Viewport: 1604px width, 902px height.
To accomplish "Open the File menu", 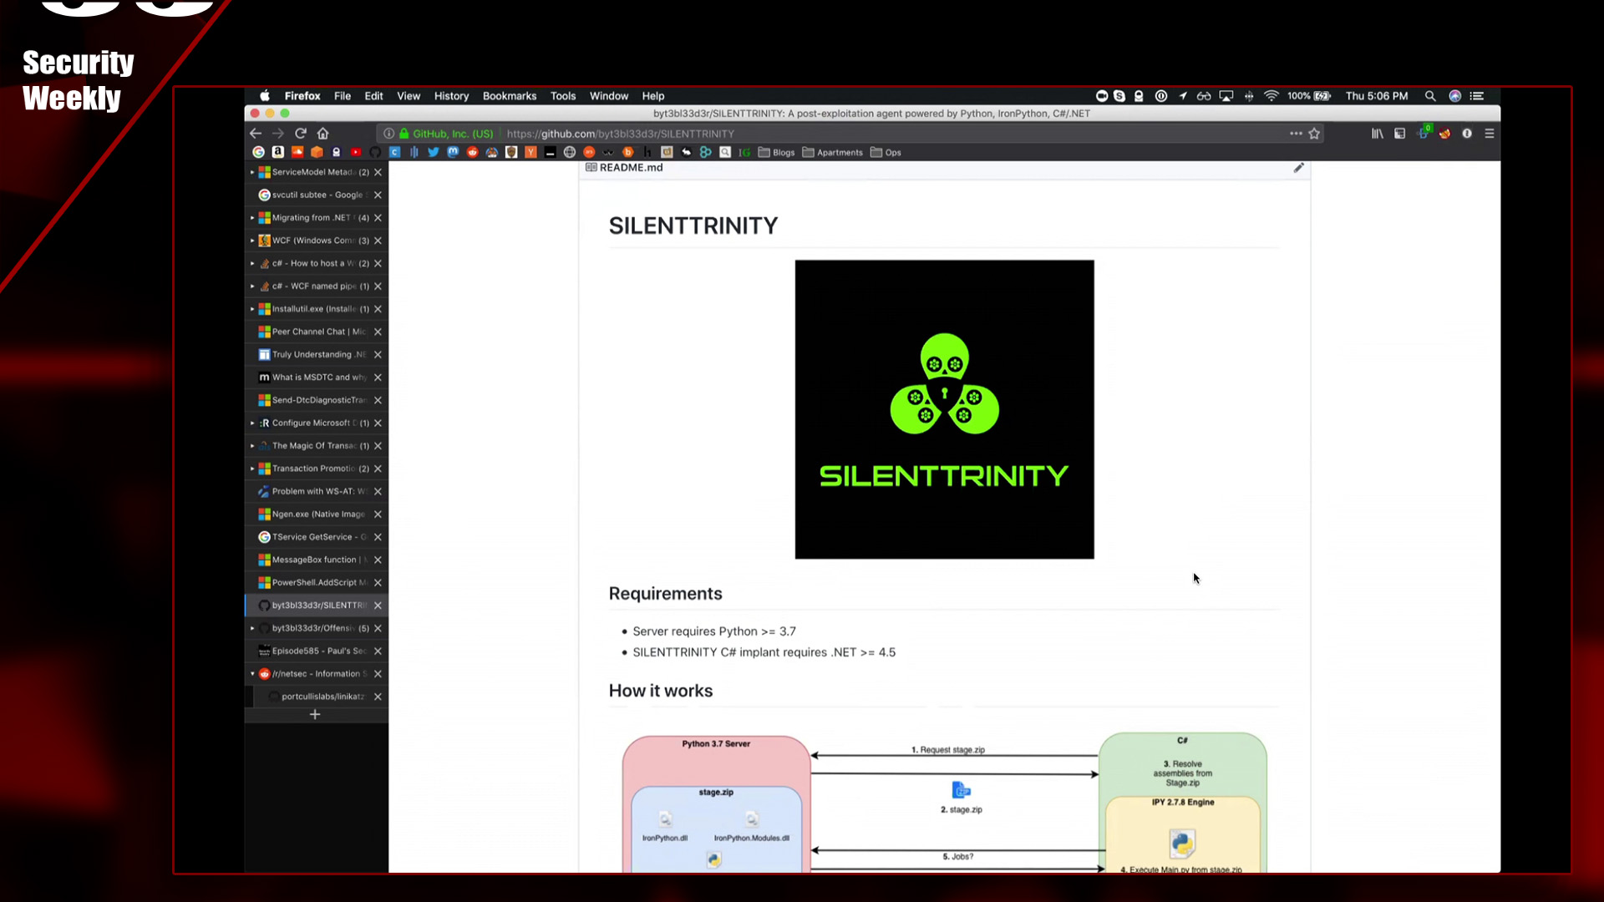I will tap(343, 96).
